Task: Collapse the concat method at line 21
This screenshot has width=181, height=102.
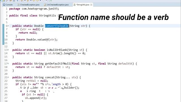Action: click(x=8, y=77)
